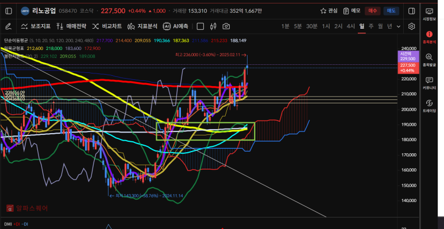The height and width of the screenshot is (229, 444).
Task: Click moving average value 217,700
Action: point(105,41)
